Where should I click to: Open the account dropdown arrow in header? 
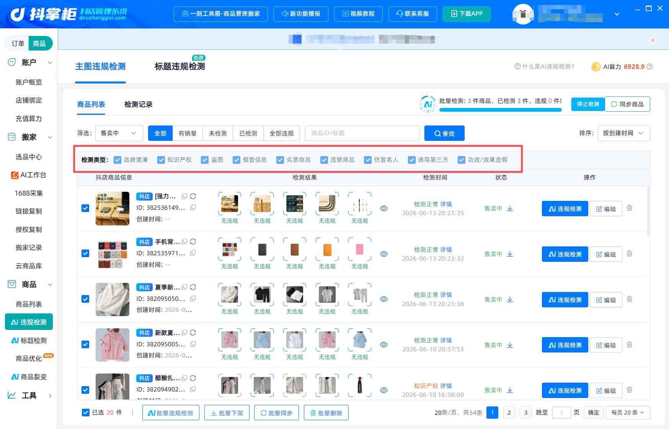[617, 14]
